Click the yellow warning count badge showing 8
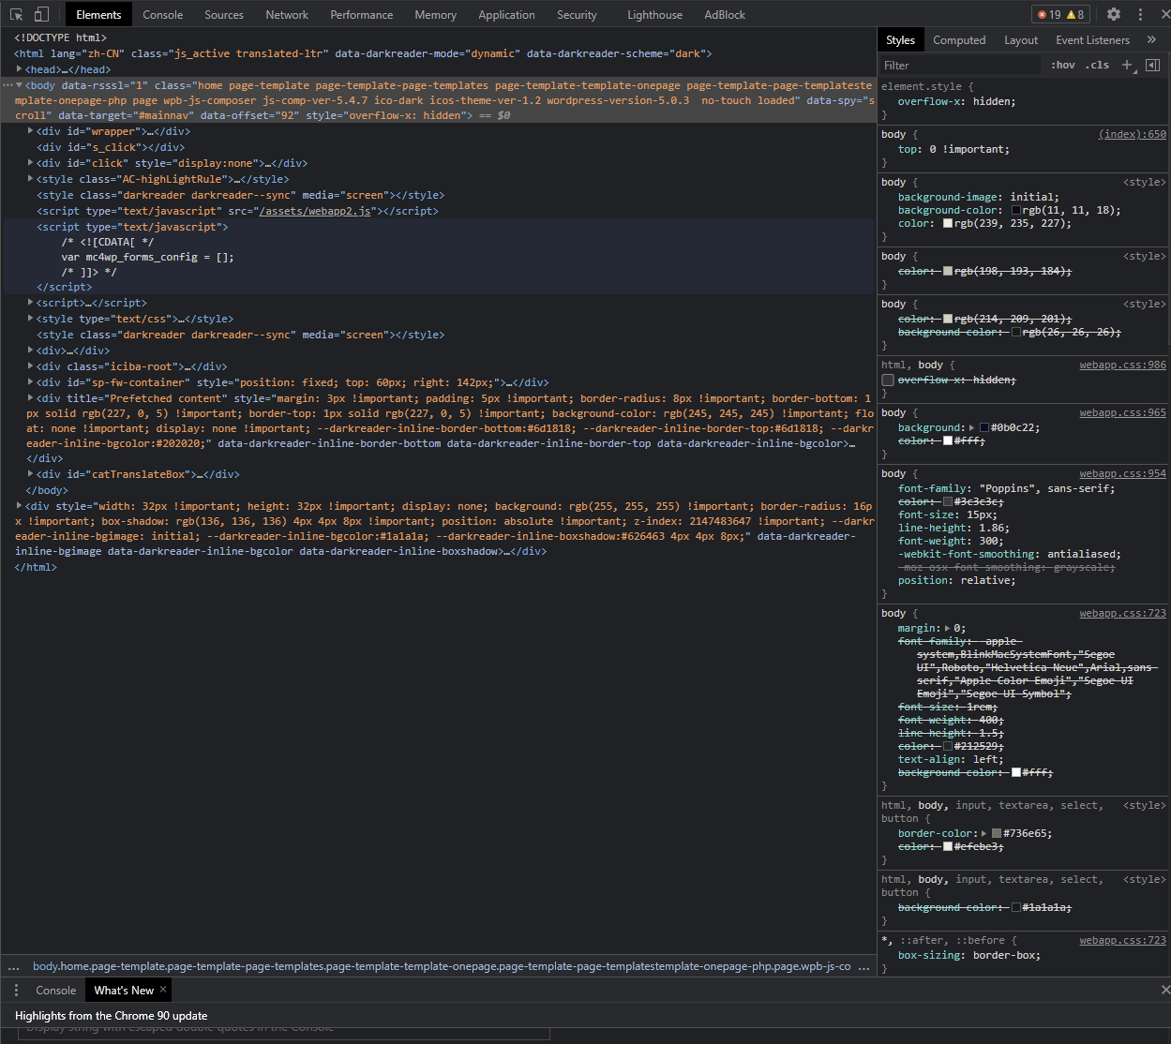 (x=1074, y=15)
